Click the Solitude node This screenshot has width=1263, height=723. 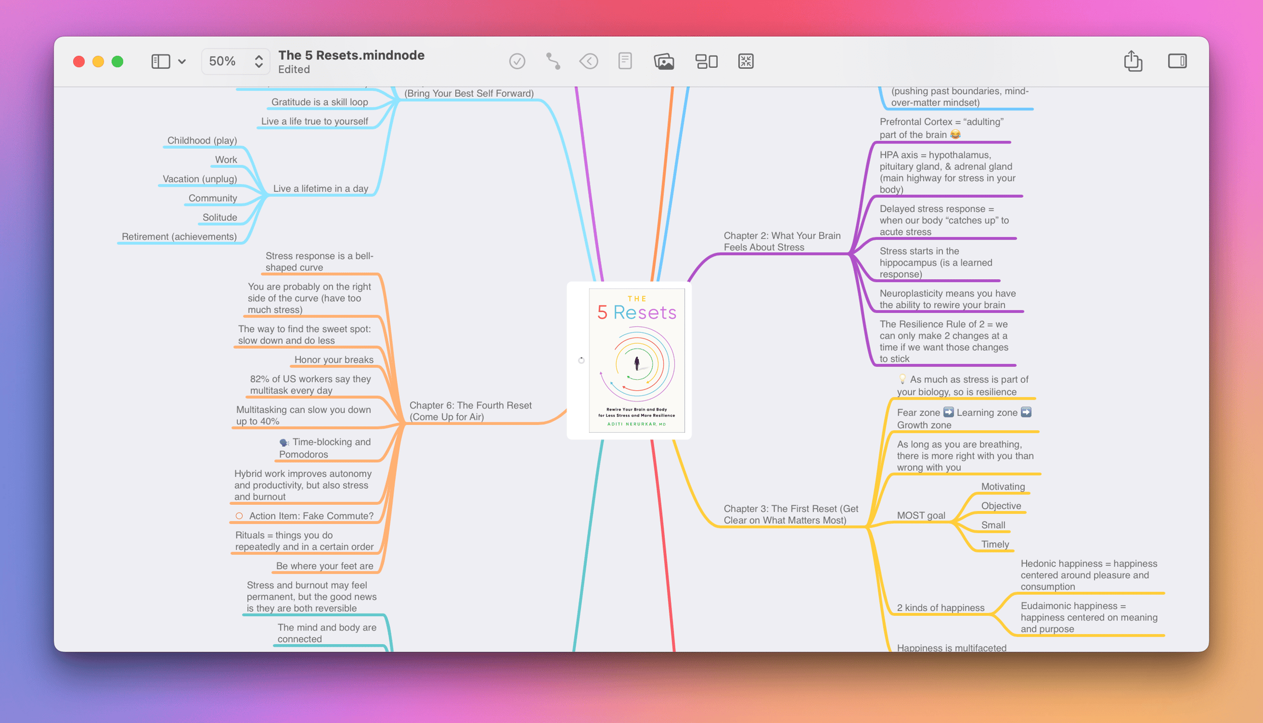[x=219, y=217]
